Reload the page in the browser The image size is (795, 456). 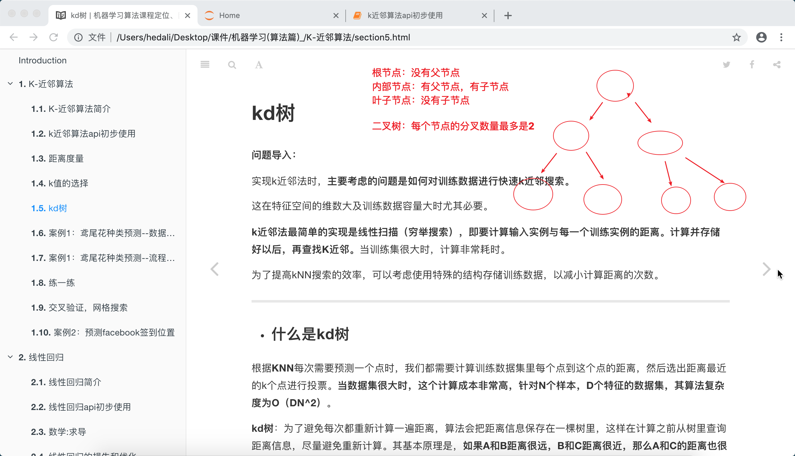click(53, 37)
